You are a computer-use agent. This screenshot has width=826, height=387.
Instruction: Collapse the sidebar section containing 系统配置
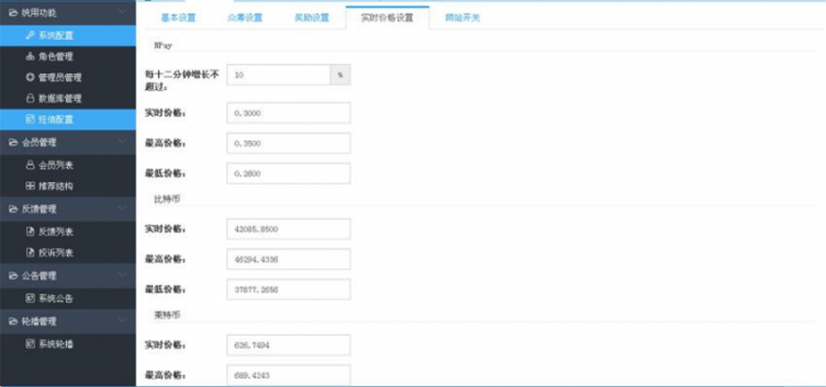[x=122, y=11]
